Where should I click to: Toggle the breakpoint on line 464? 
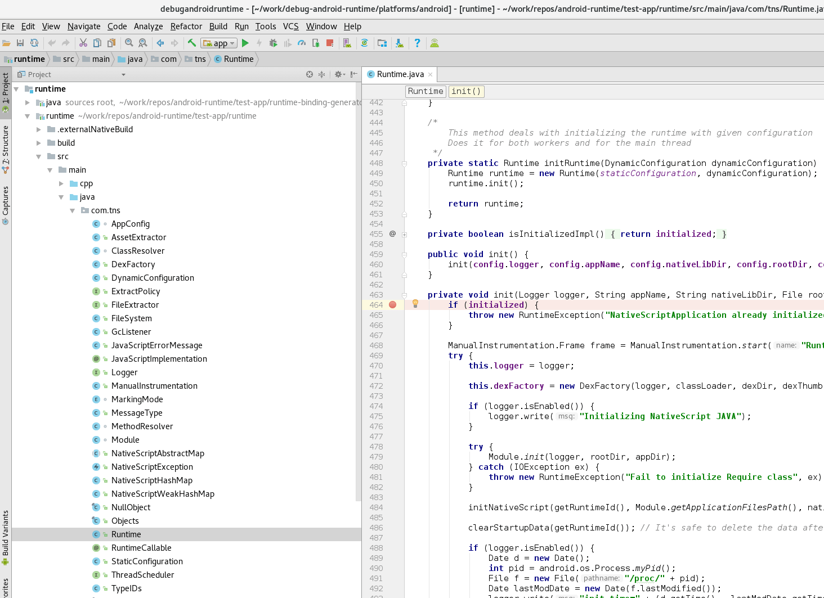coord(392,304)
